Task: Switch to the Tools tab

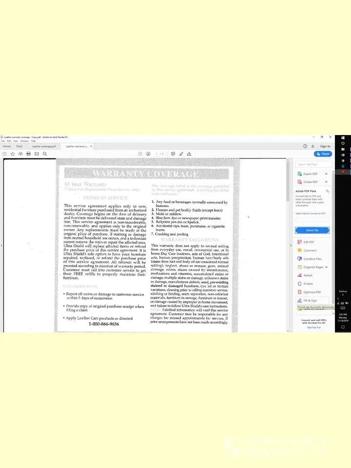Action: click(x=19, y=146)
